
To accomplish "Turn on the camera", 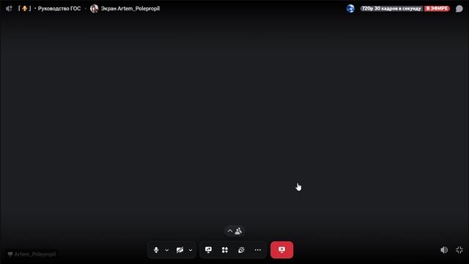I will (x=180, y=250).
